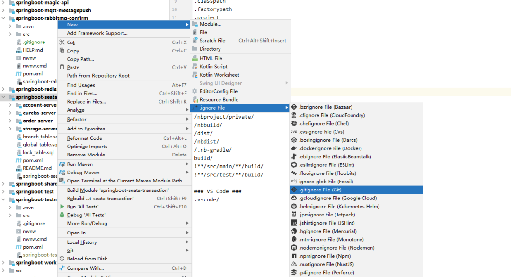The image size is (511, 277).
Task: Click the JS icon next to .jshintignore File
Action: [x=294, y=223]
